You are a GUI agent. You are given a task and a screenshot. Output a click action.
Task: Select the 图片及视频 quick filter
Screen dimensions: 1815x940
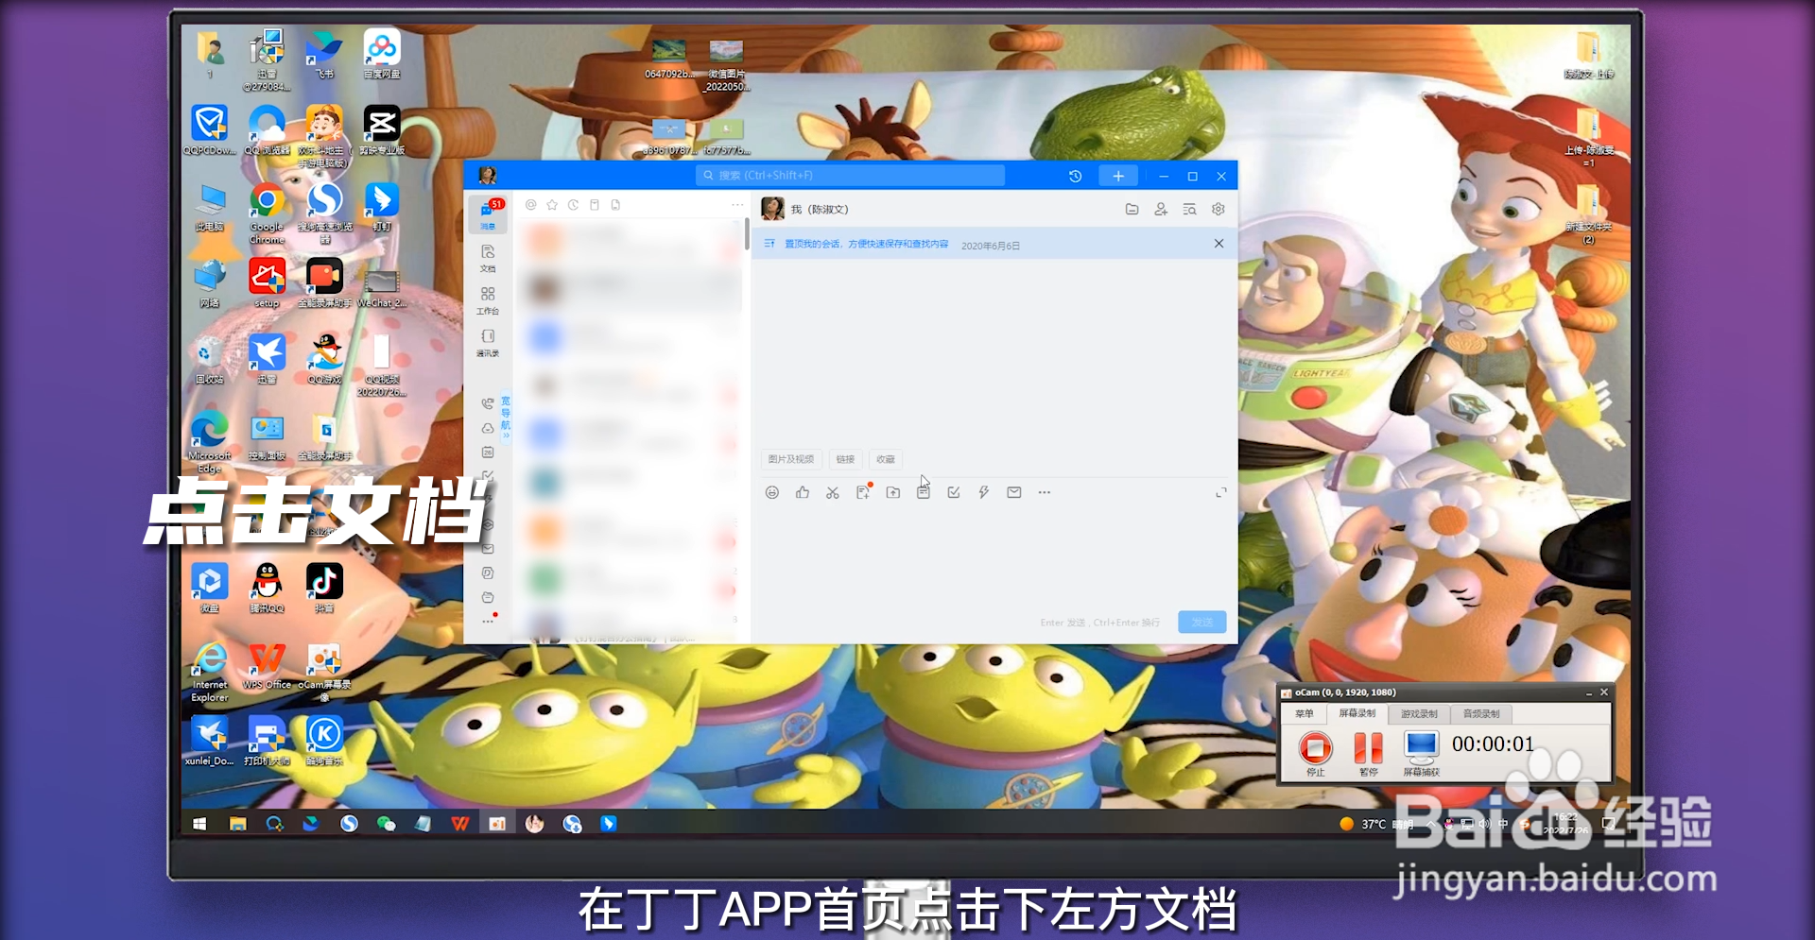coord(791,459)
